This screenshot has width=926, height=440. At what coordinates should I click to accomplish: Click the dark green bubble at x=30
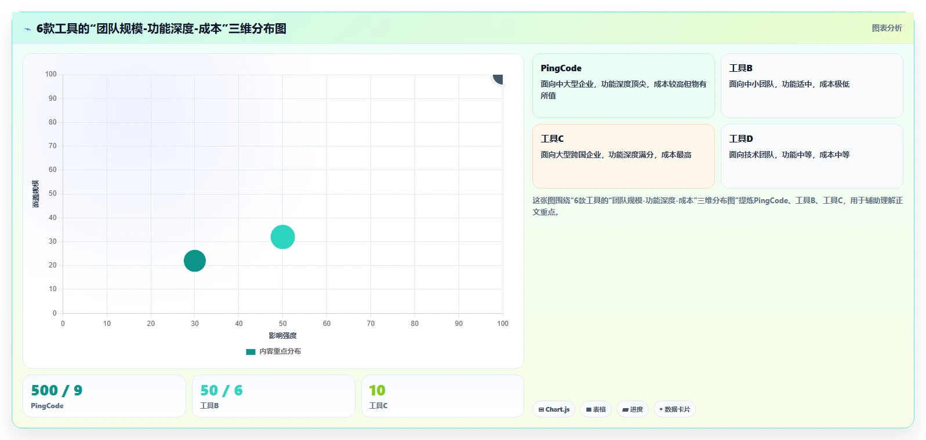pos(195,261)
